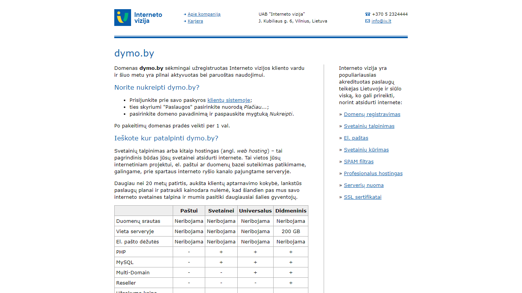
Task: Click the envelope icon beside info@iv.lt
Action: tap(368, 21)
